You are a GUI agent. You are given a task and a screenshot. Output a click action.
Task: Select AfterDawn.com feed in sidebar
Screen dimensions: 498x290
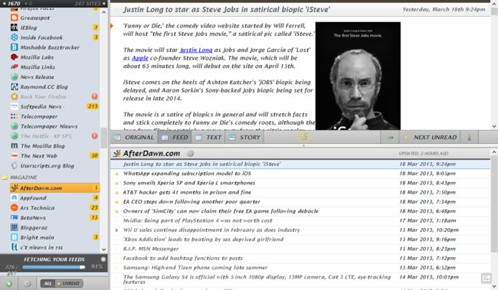[54, 188]
